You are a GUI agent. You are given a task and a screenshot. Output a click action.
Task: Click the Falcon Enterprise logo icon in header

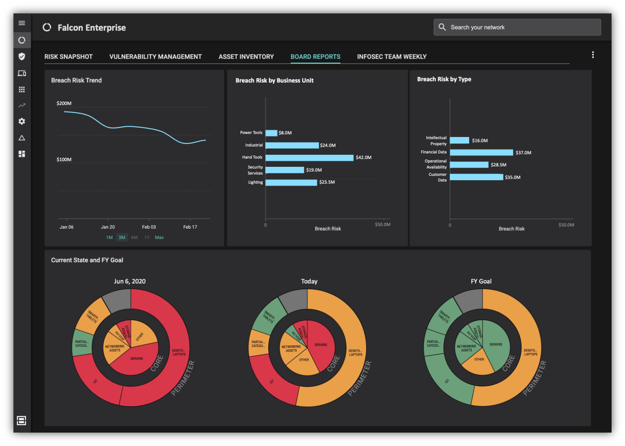(x=47, y=27)
